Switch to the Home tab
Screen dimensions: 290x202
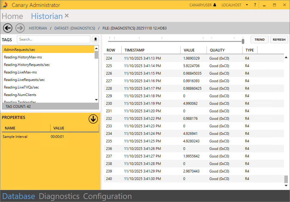point(12,16)
